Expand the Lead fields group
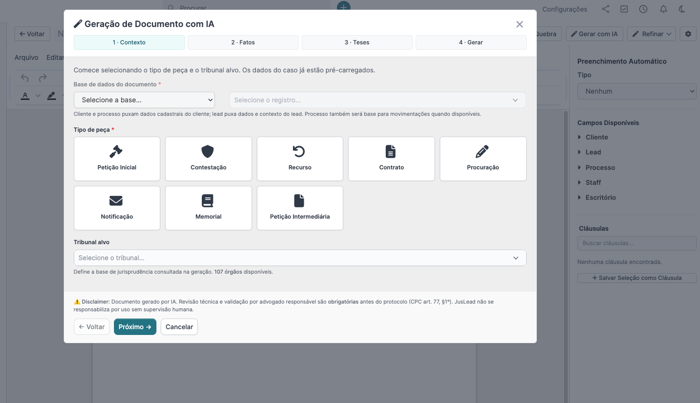The width and height of the screenshot is (700, 403). 590,152
